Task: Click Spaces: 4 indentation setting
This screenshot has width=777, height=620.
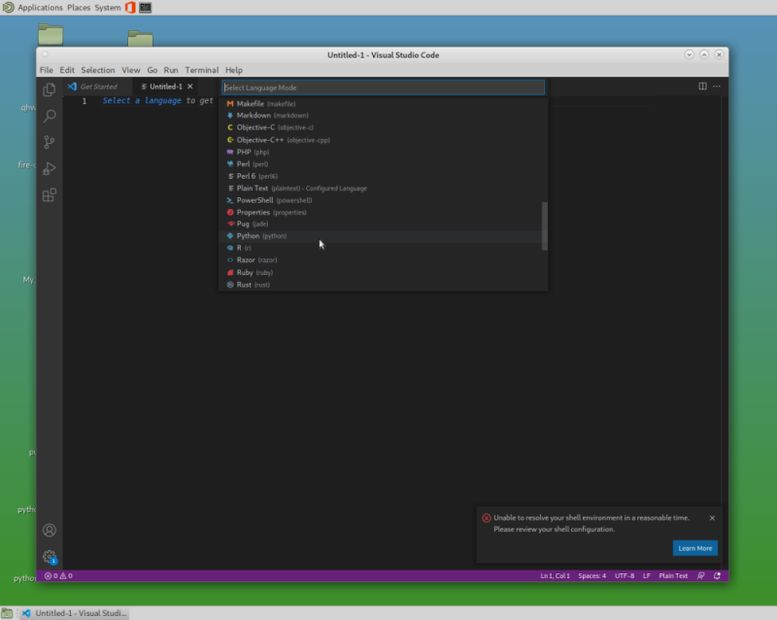Action: pos(592,576)
